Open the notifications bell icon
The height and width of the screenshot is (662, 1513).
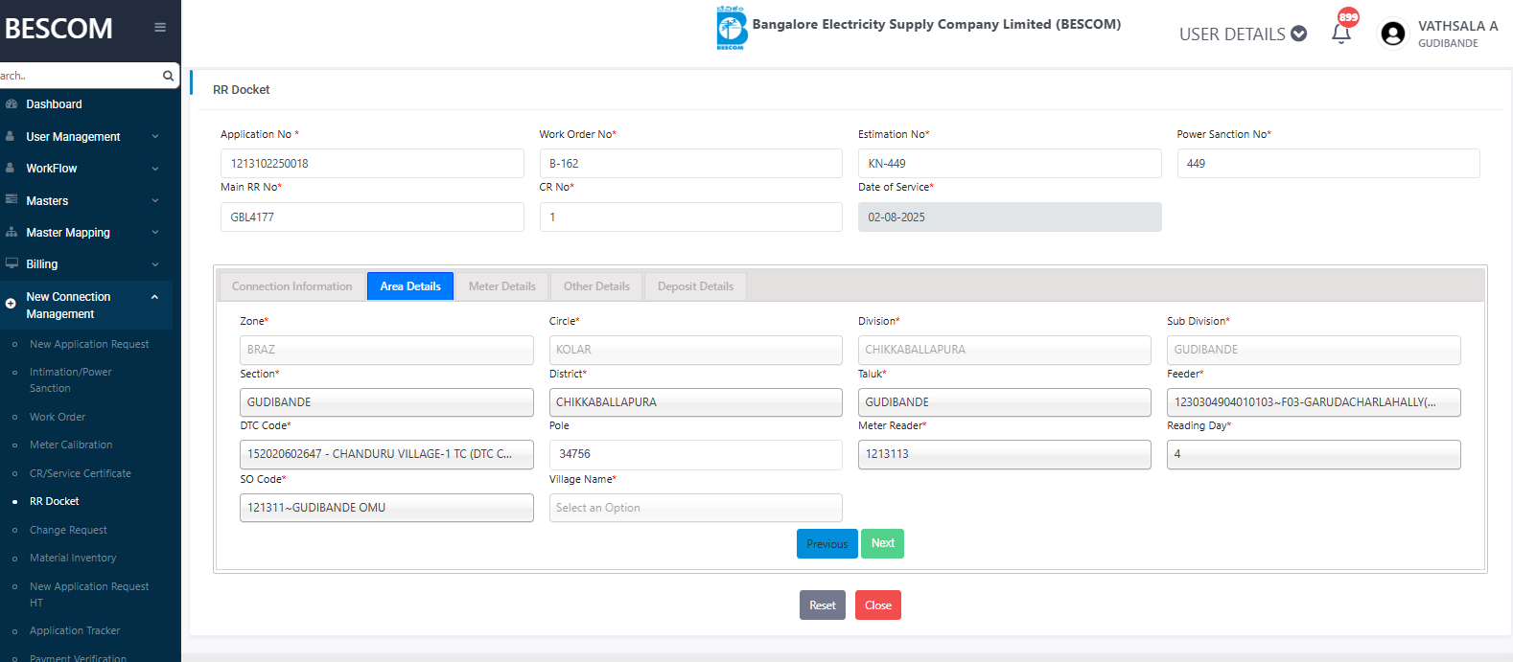(x=1341, y=34)
